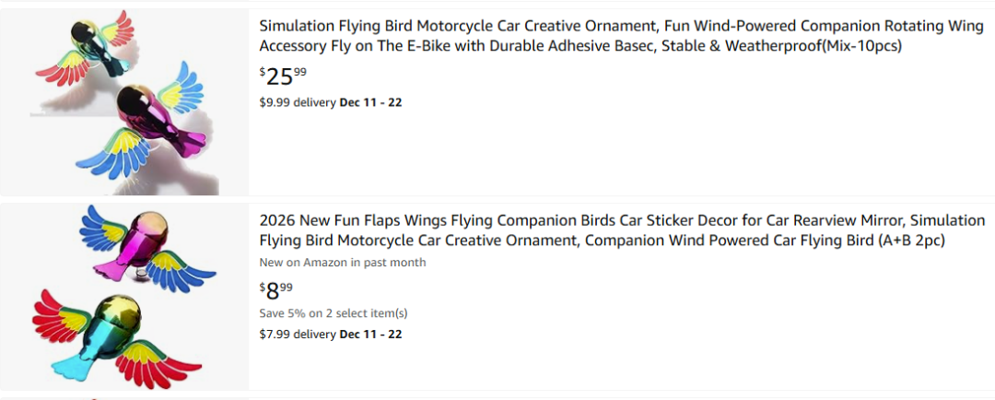Open the first product's bird ornament thumbnail
This screenshot has width=995, height=400.
[x=124, y=101]
